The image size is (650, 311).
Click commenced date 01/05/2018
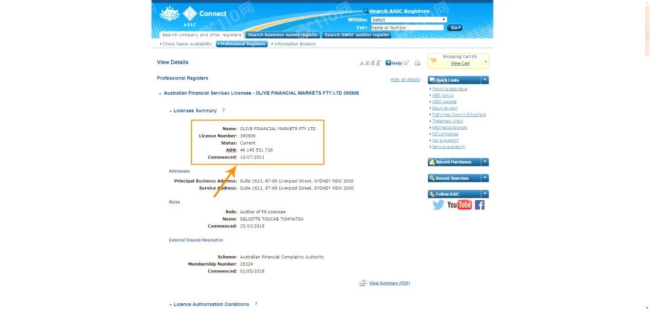coord(252,271)
